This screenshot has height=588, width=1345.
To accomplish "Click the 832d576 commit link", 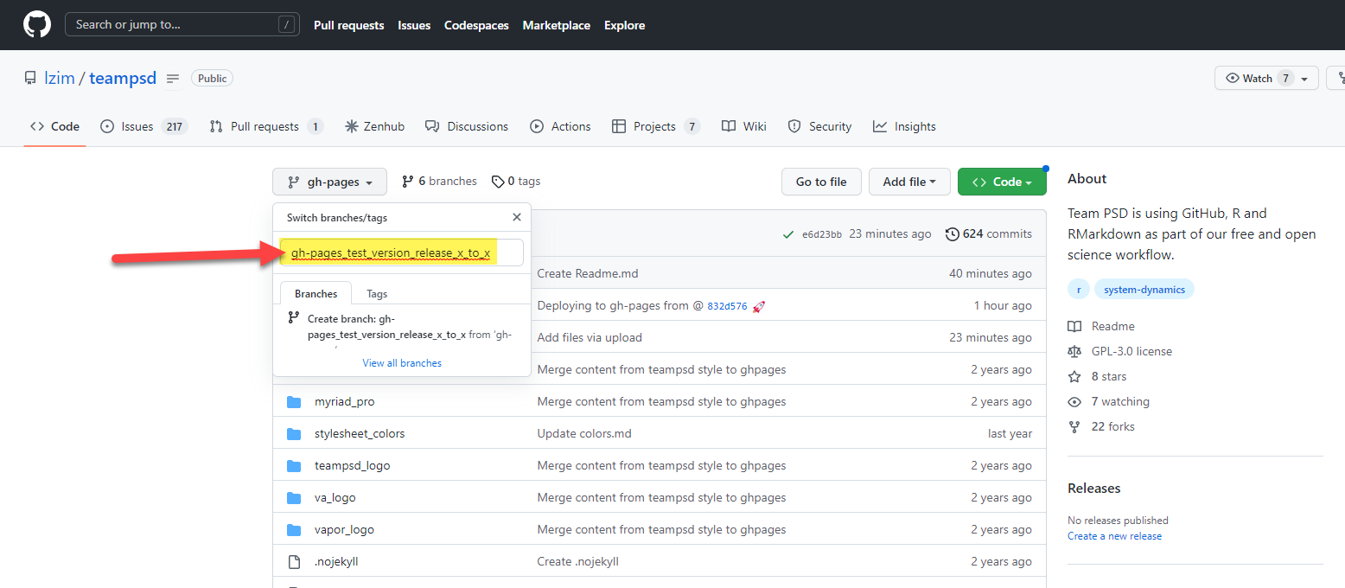I will (728, 306).
